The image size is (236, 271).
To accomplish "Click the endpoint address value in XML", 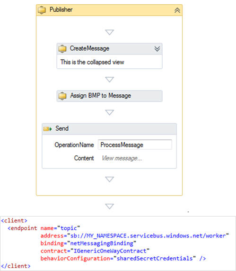I will [148, 236].
